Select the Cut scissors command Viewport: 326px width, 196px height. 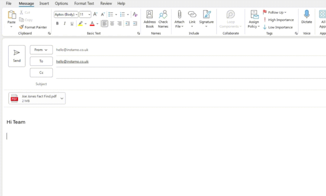[x=25, y=12]
